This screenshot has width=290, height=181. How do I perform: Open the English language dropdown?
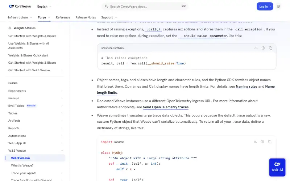44,7
